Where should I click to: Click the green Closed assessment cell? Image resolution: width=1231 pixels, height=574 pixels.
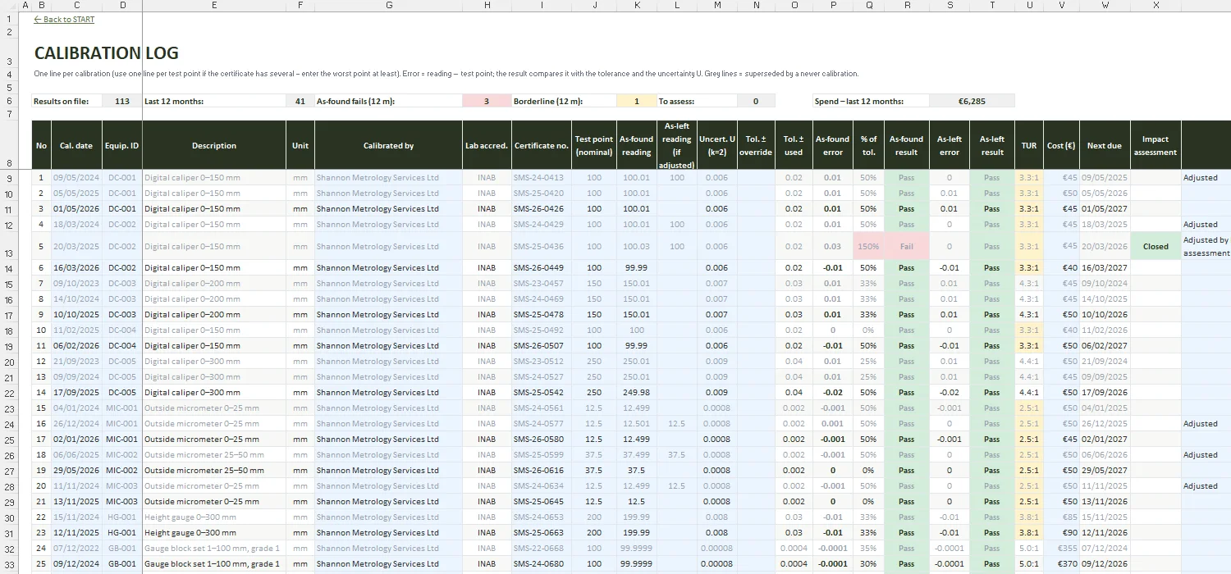[x=1155, y=246]
